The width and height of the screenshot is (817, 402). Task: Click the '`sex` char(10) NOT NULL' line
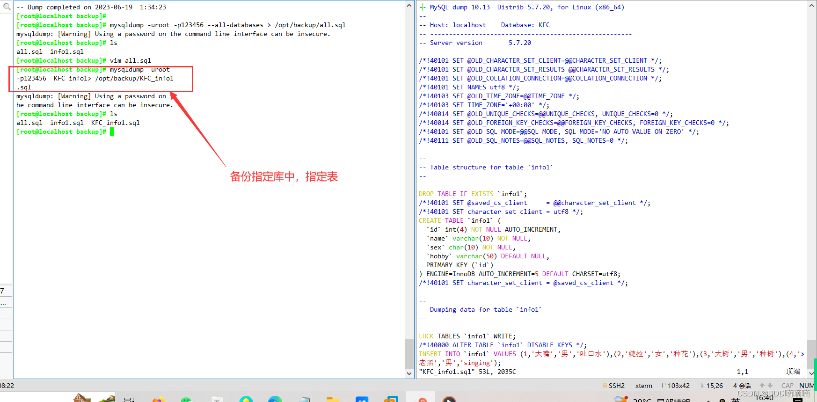tap(471, 247)
